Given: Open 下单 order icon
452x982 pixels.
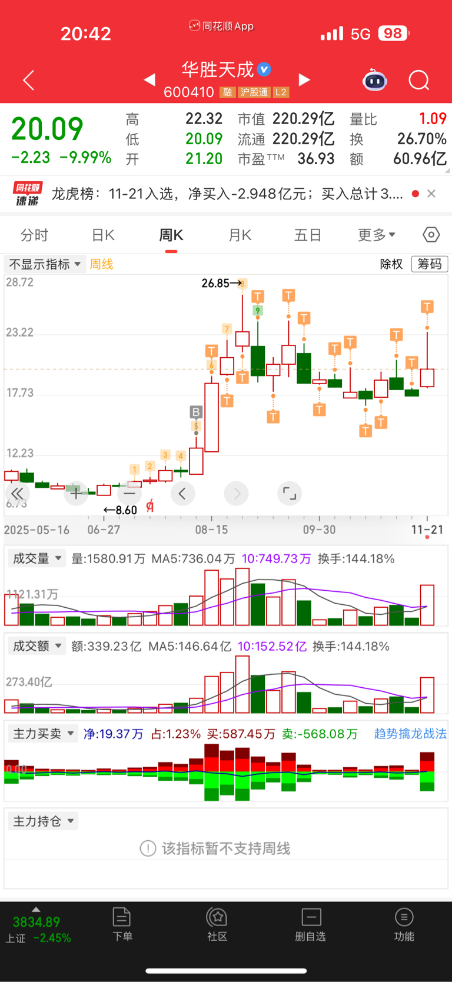Looking at the screenshot, I should [122, 924].
